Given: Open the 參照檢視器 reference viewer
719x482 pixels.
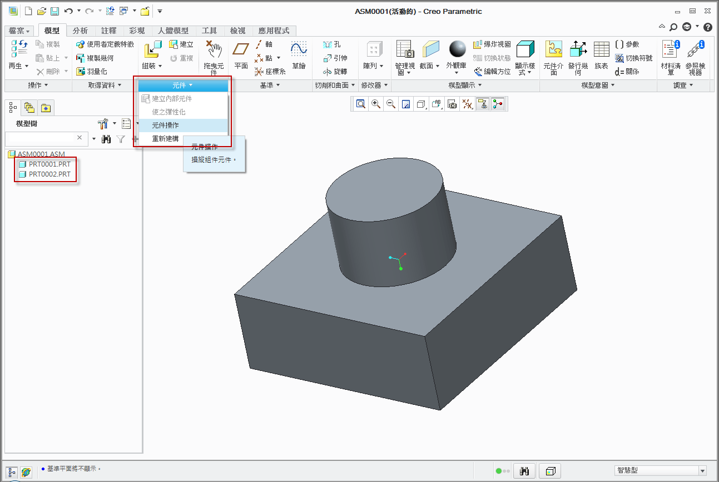Looking at the screenshot, I should (x=695, y=54).
